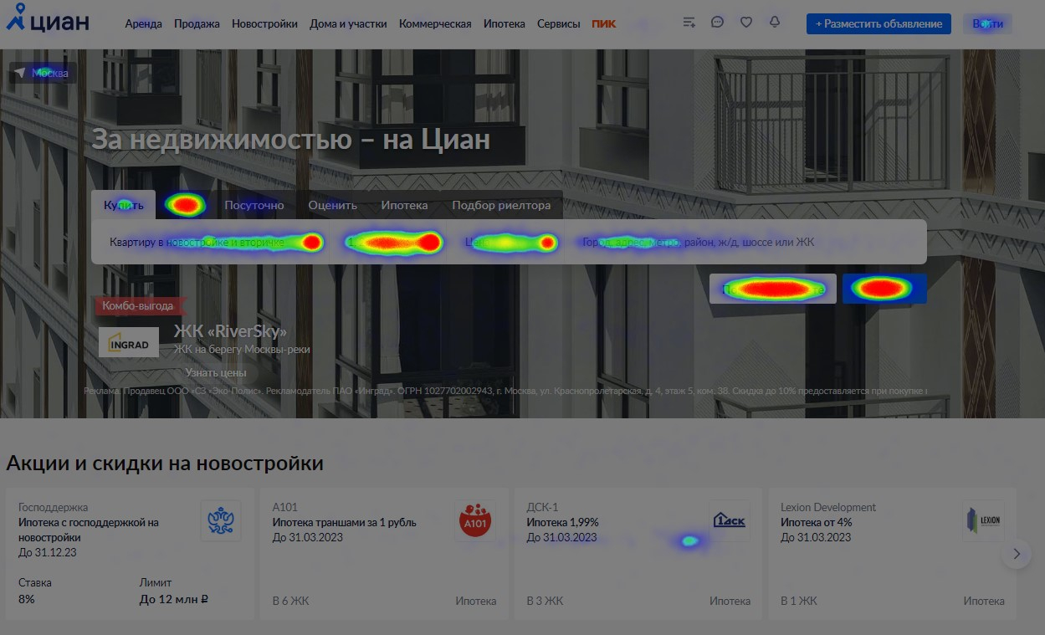Click the INGRAD developer logo
The image size is (1045, 635).
[x=129, y=342]
